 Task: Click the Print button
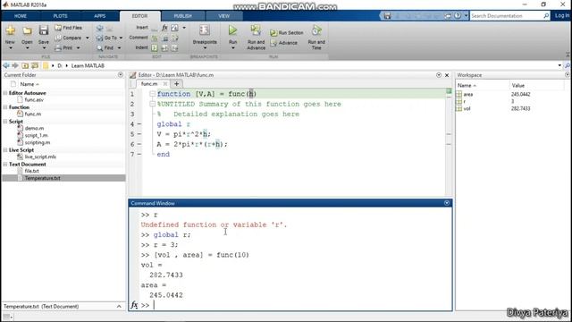click(63, 47)
